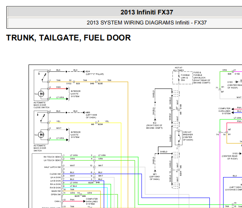Click the "M61 (LEFT END OF DASH)" label

pos(154,177)
